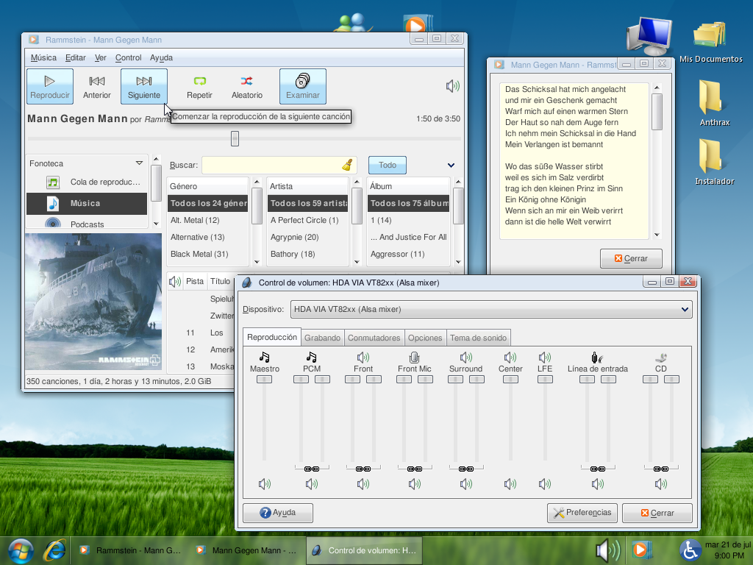Open the Control menu
This screenshot has height=565, width=753.
128,57
